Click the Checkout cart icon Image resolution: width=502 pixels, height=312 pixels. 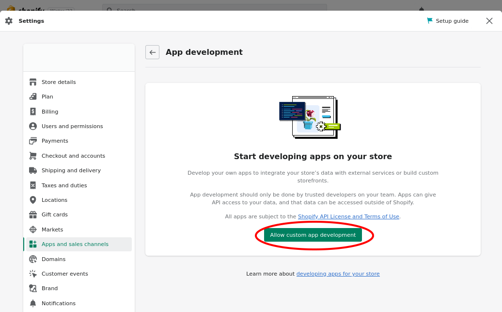point(33,156)
